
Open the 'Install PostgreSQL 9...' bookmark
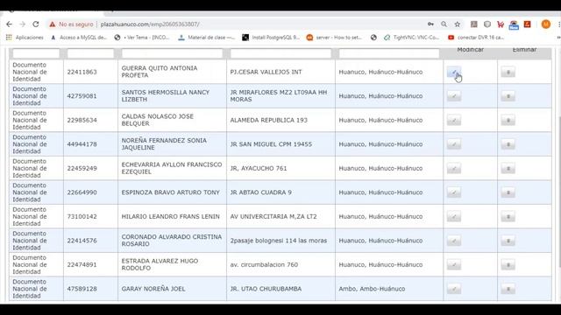click(x=271, y=38)
